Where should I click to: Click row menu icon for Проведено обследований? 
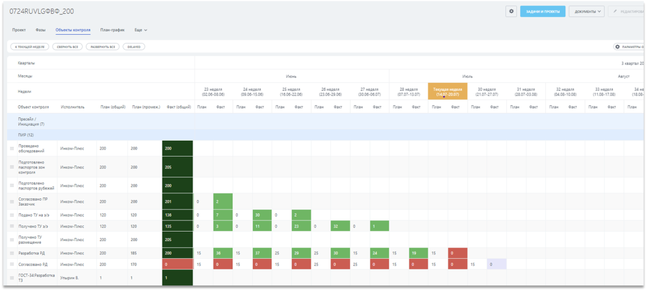click(11, 148)
